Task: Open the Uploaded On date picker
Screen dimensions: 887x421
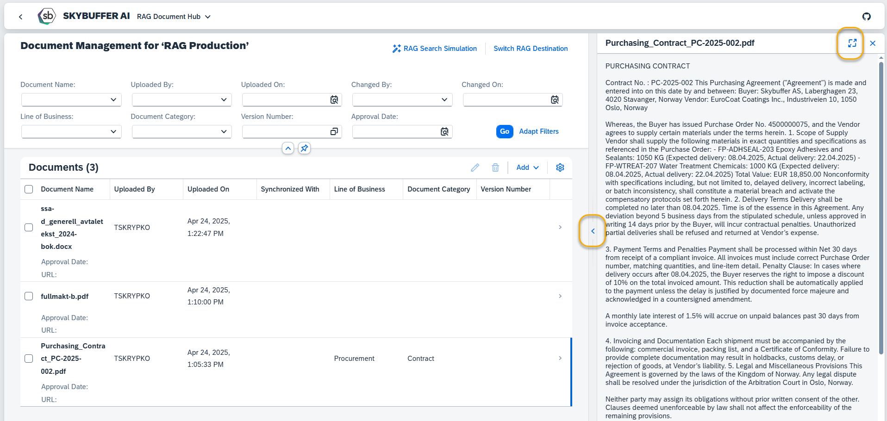Action: click(x=334, y=100)
